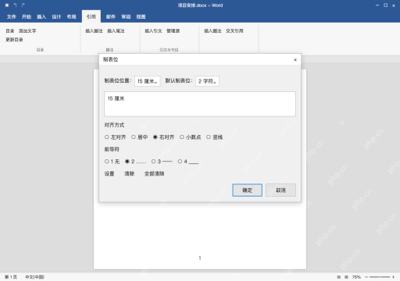Choose leader option 3 dashed line
This screenshot has width=400, height=281.
tap(154, 162)
